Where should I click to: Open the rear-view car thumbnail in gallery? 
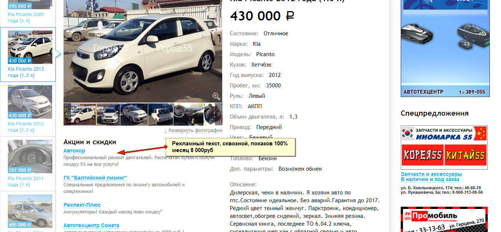click(160, 114)
